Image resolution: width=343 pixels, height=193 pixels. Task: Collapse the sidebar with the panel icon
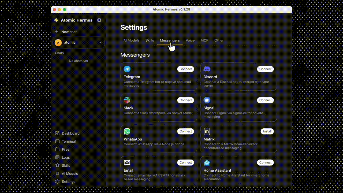tap(99, 20)
